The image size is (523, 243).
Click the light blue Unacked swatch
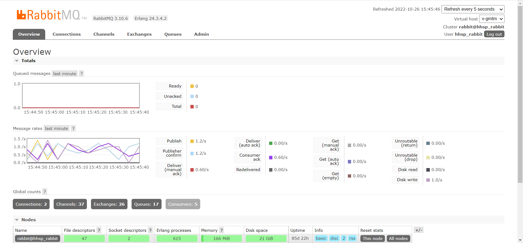point(192,96)
